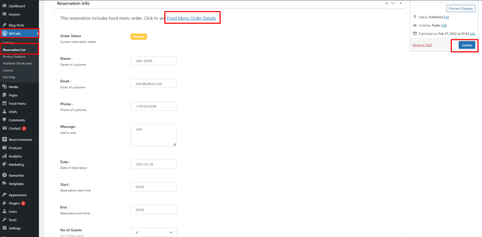Viewport: 482px width, 237px height.
Task: Click the Food menu calendar icon
Action: (5, 103)
